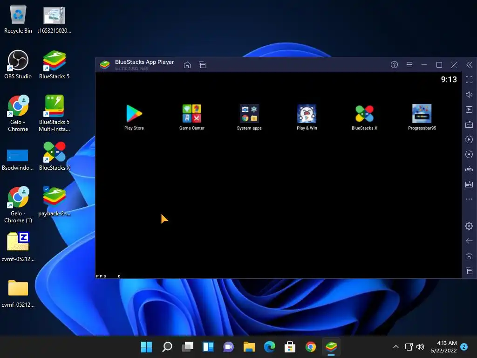The height and width of the screenshot is (358, 477).
Task: Click the volume icon in BlueStacks sidebar
Action: tap(469, 95)
